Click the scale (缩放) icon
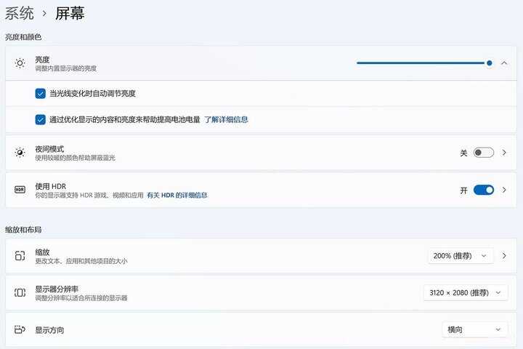Screen dimensions: 523x349 [20, 256]
